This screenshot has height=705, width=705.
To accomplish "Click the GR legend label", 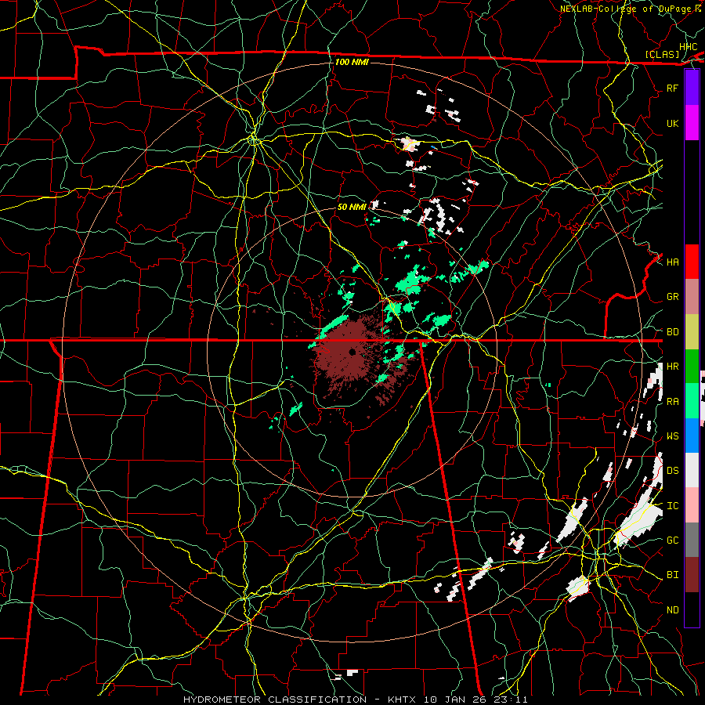I will [672, 297].
